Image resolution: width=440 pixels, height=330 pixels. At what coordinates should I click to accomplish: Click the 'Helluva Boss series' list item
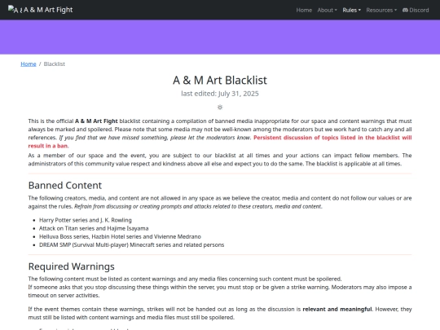coord(120,236)
